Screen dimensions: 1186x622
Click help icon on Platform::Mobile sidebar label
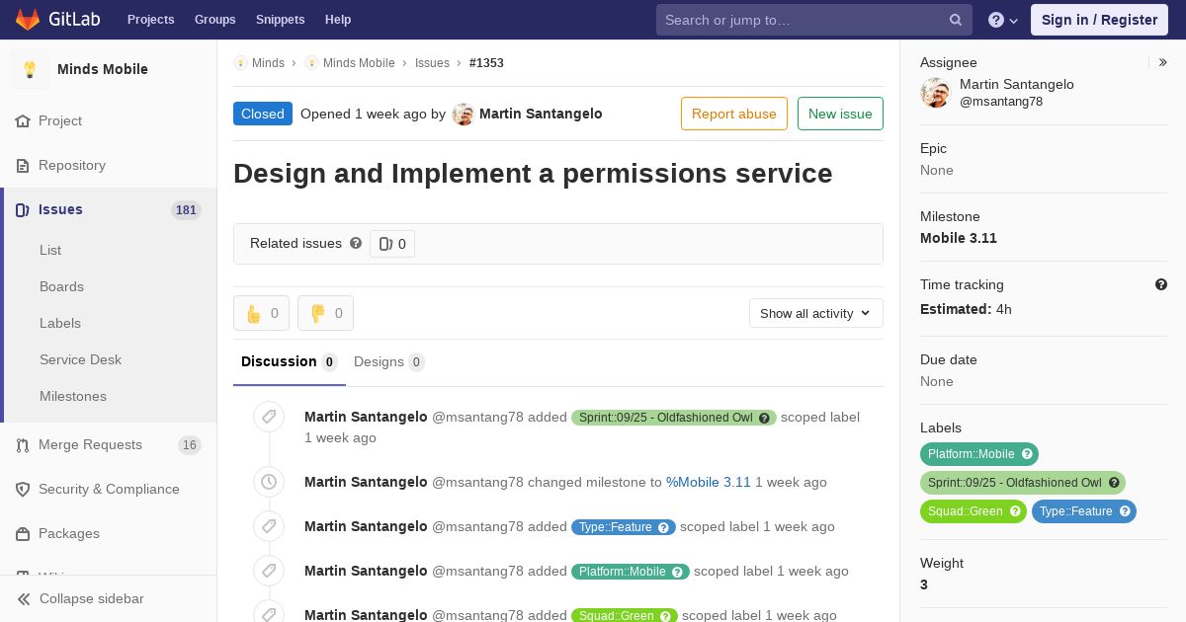click(1027, 454)
